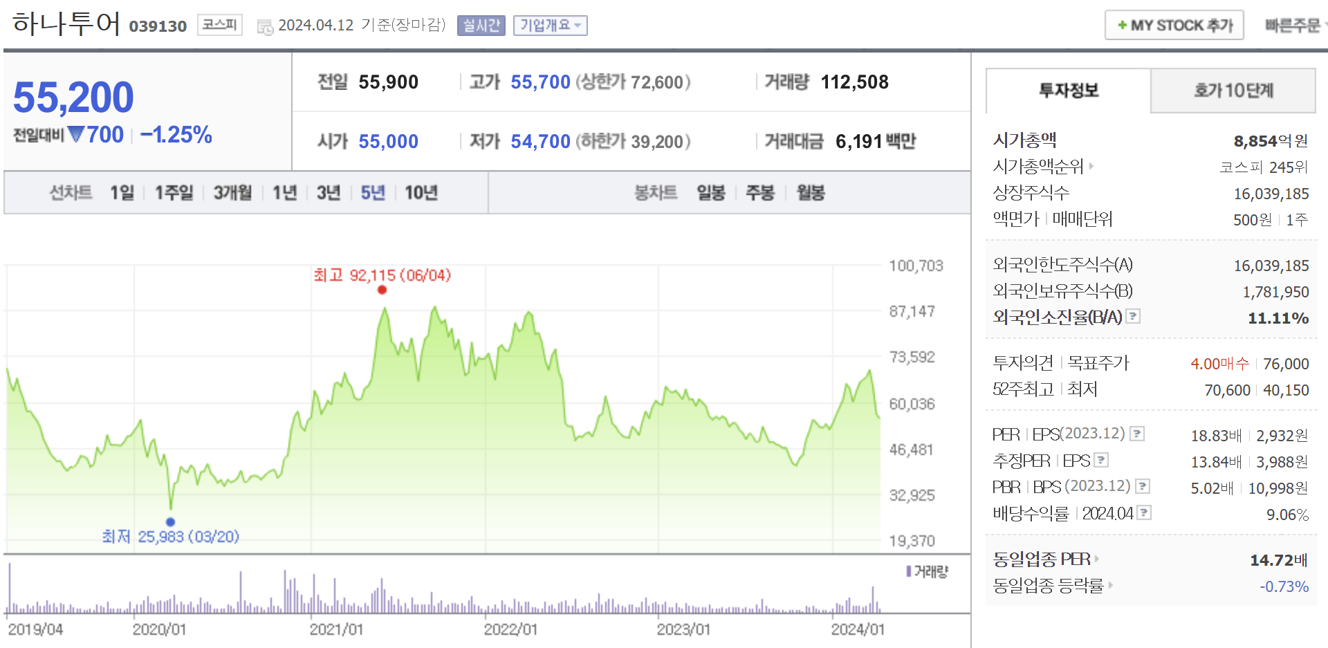This screenshot has height=648, width=1328.
Task: Select the 1주일 line chart period
Action: (x=174, y=192)
